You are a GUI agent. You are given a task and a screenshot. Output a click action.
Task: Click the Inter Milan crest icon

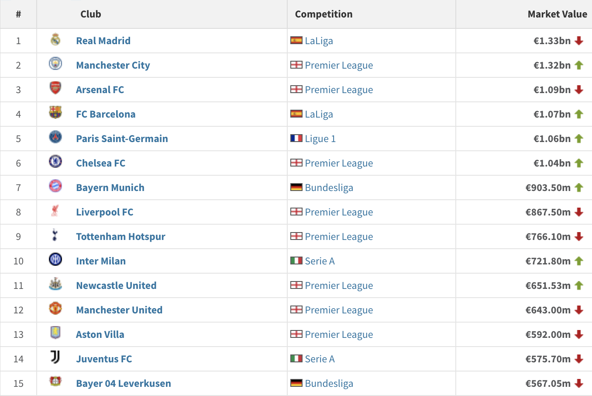55,260
